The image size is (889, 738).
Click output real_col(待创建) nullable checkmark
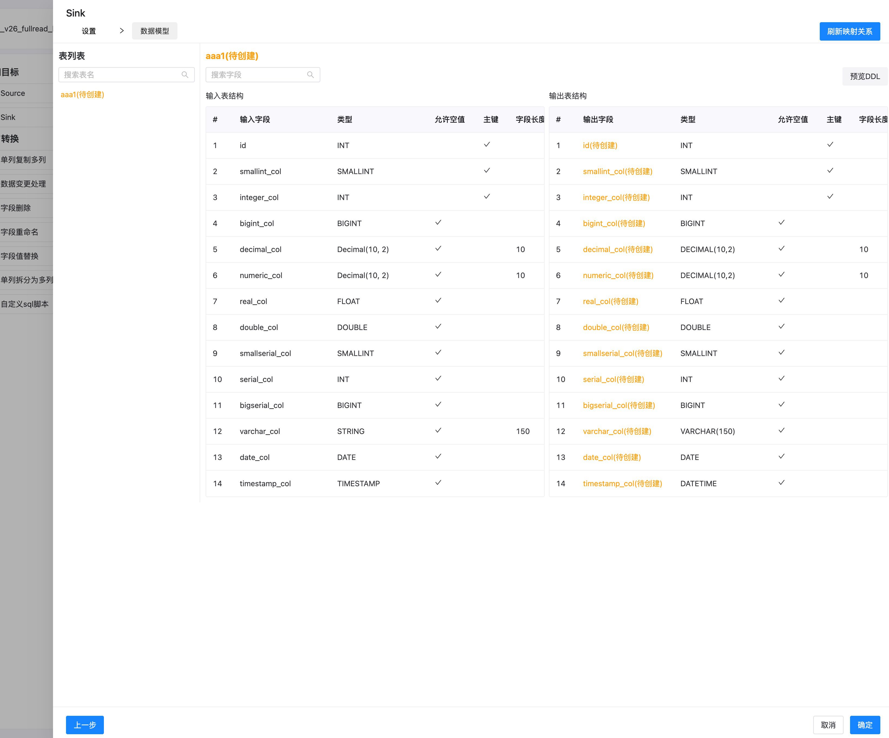[x=782, y=300]
